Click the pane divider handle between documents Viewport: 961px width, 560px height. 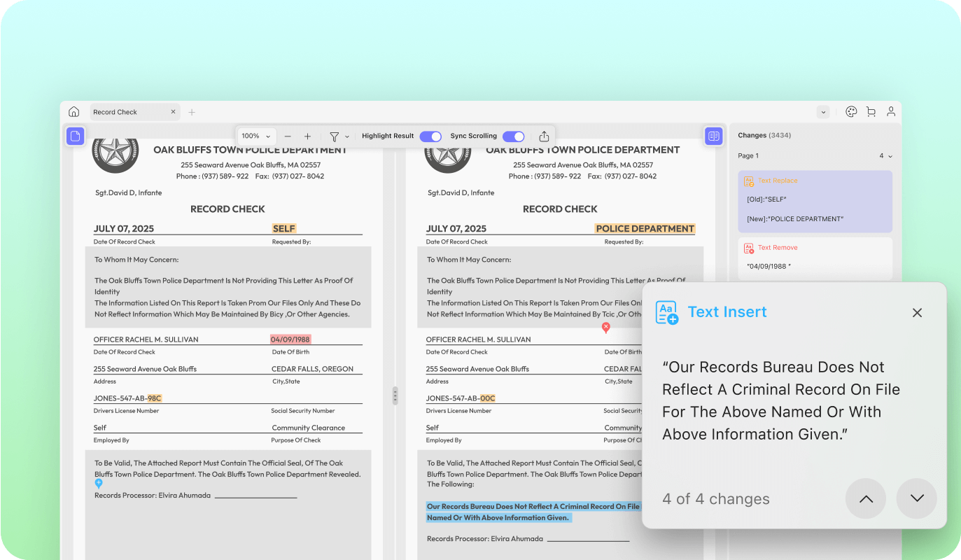(x=395, y=395)
